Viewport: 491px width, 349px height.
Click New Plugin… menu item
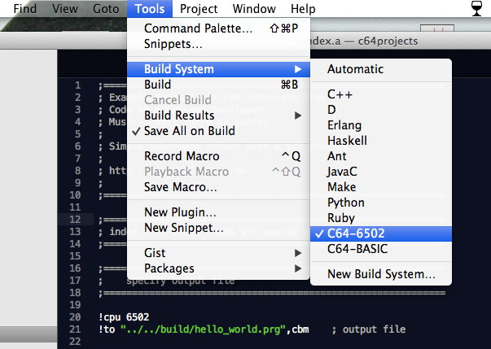[x=218, y=212]
